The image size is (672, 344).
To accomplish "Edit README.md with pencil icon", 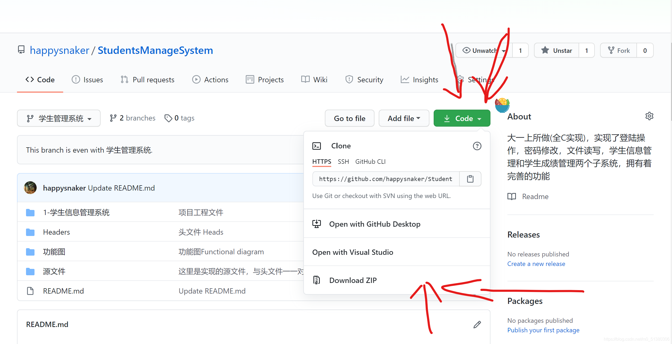I will (477, 324).
